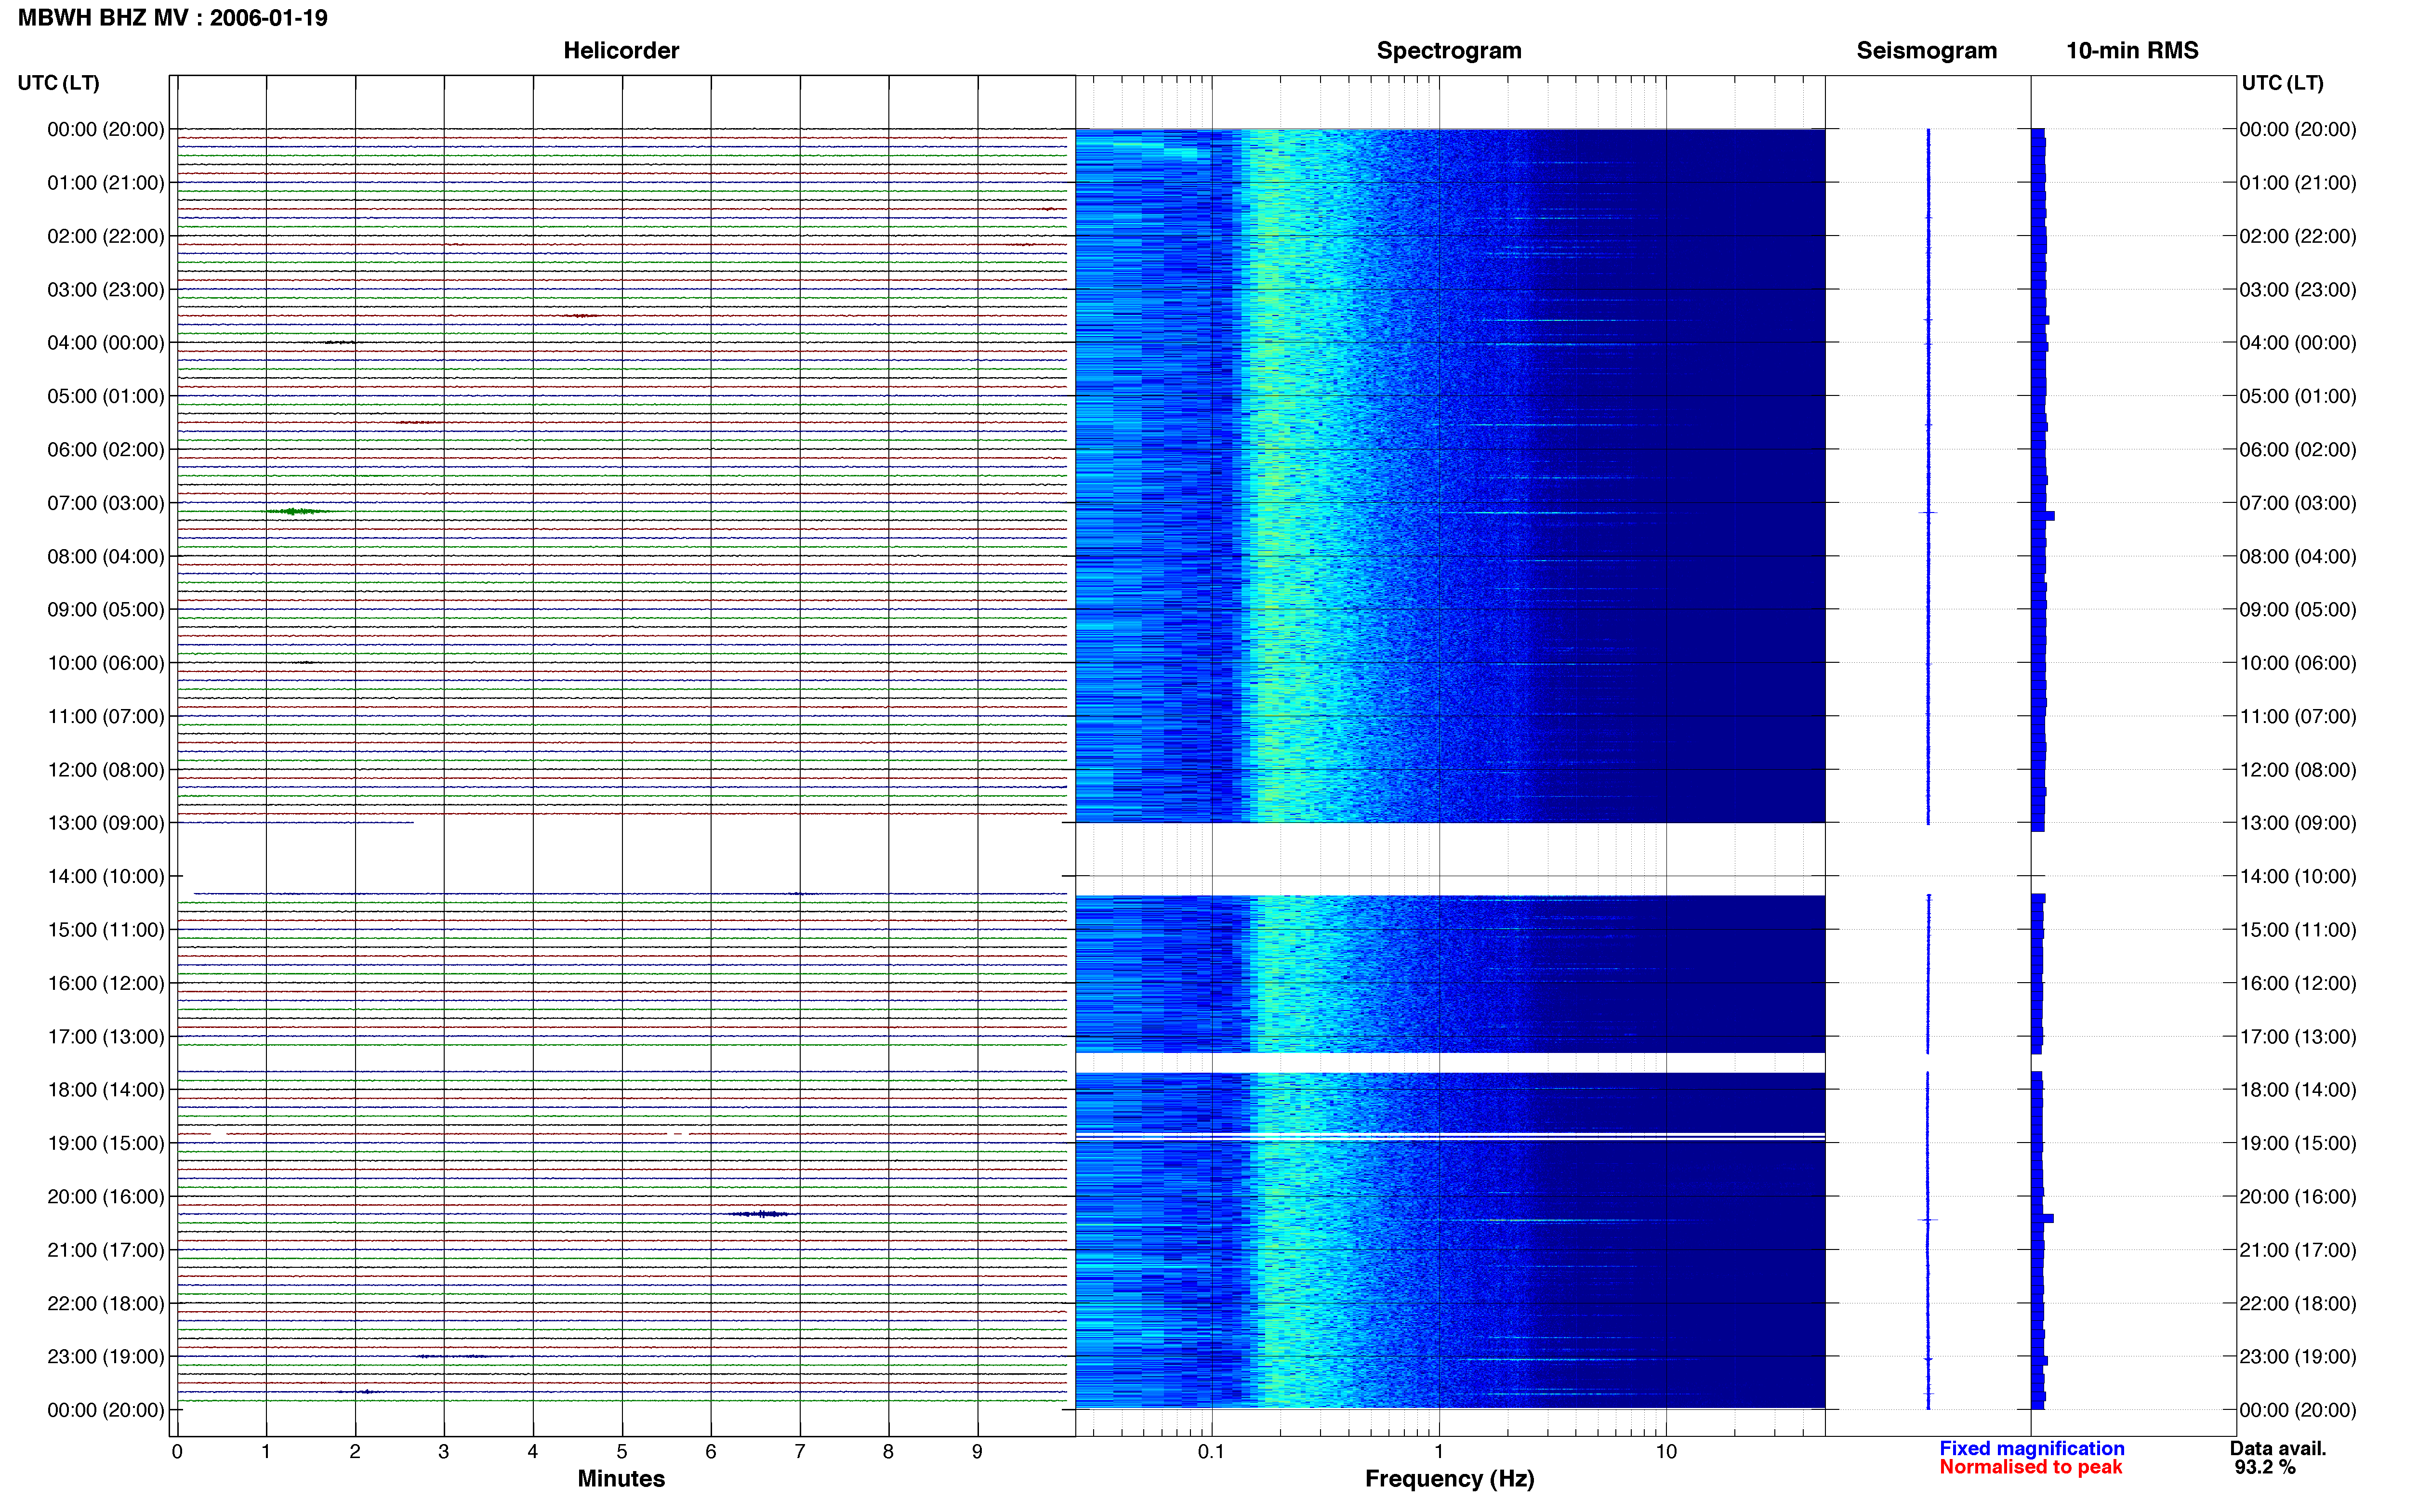The image size is (2418, 1512).
Task: Click minute tick label "0" under the helicorder
Action: pos(177,1452)
